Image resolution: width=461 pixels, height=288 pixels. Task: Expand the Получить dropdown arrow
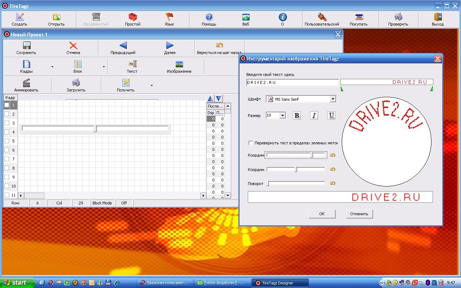[x=152, y=86]
